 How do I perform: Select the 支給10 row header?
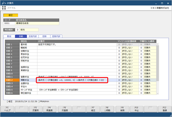[12, 73]
